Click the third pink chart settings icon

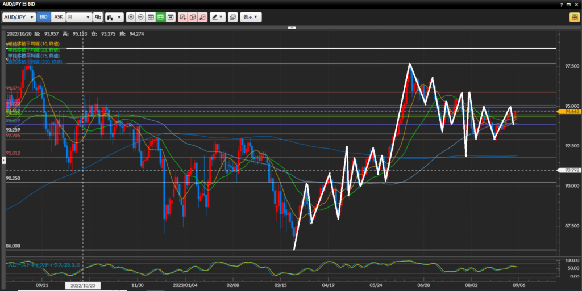tap(202, 17)
